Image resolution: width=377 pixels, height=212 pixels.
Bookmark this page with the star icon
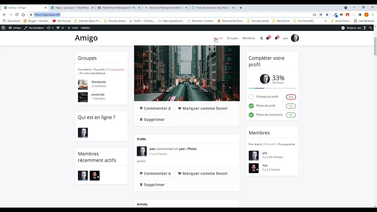click(x=327, y=15)
